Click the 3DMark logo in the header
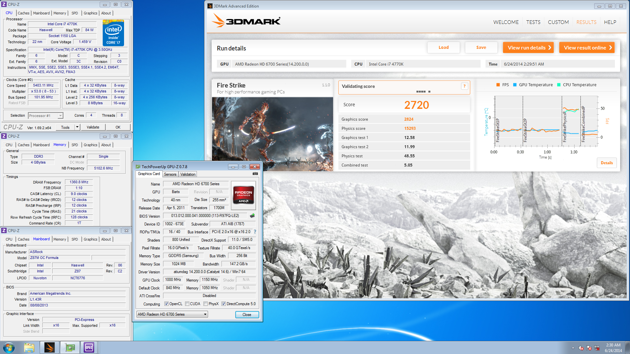This screenshot has height=354, width=630. [246, 21]
